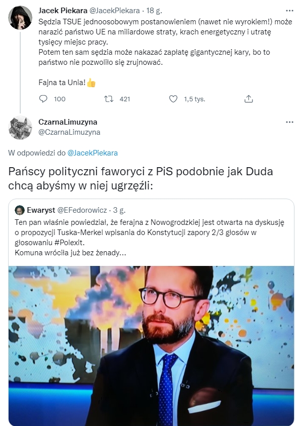Open the Ewaryst quoted tweet author name
295x426 pixels.
coord(41,210)
